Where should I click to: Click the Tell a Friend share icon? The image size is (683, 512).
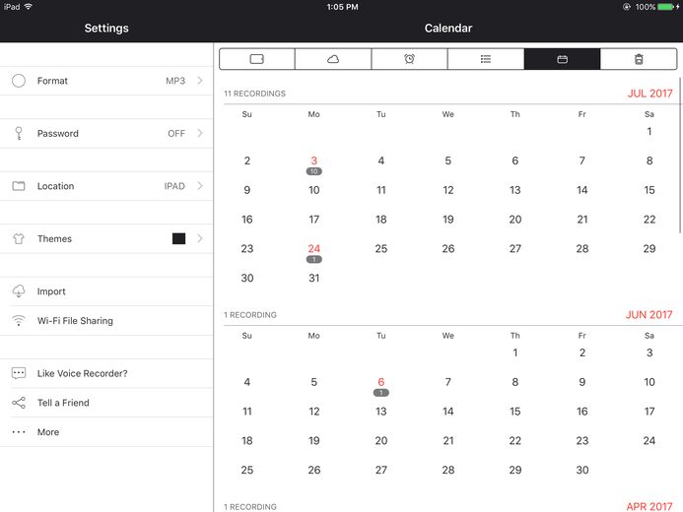(19, 403)
